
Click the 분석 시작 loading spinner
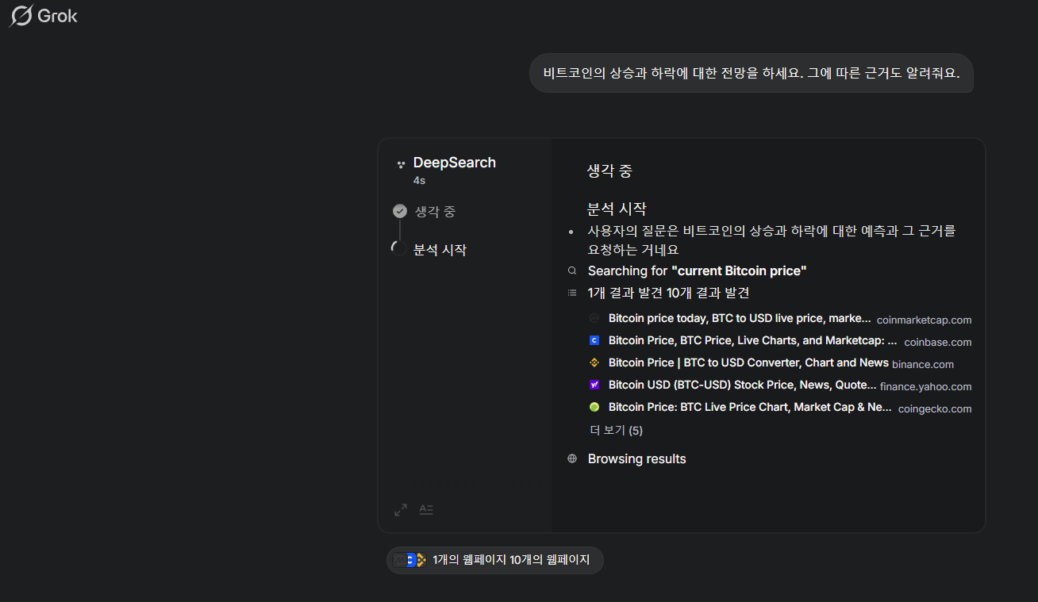pos(400,249)
